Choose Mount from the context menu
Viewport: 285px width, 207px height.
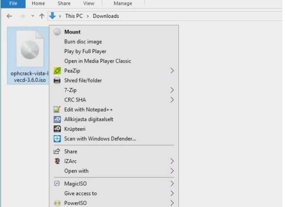point(114,32)
